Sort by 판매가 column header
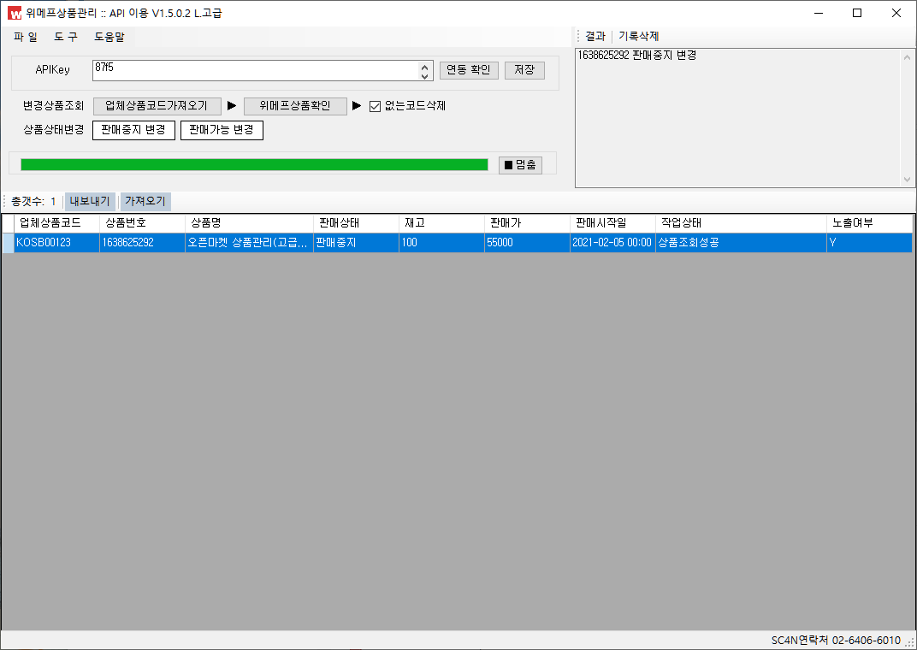 point(527,223)
